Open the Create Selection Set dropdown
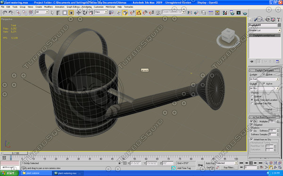The width and height of the screenshot is (283, 176). [x=174, y=12]
